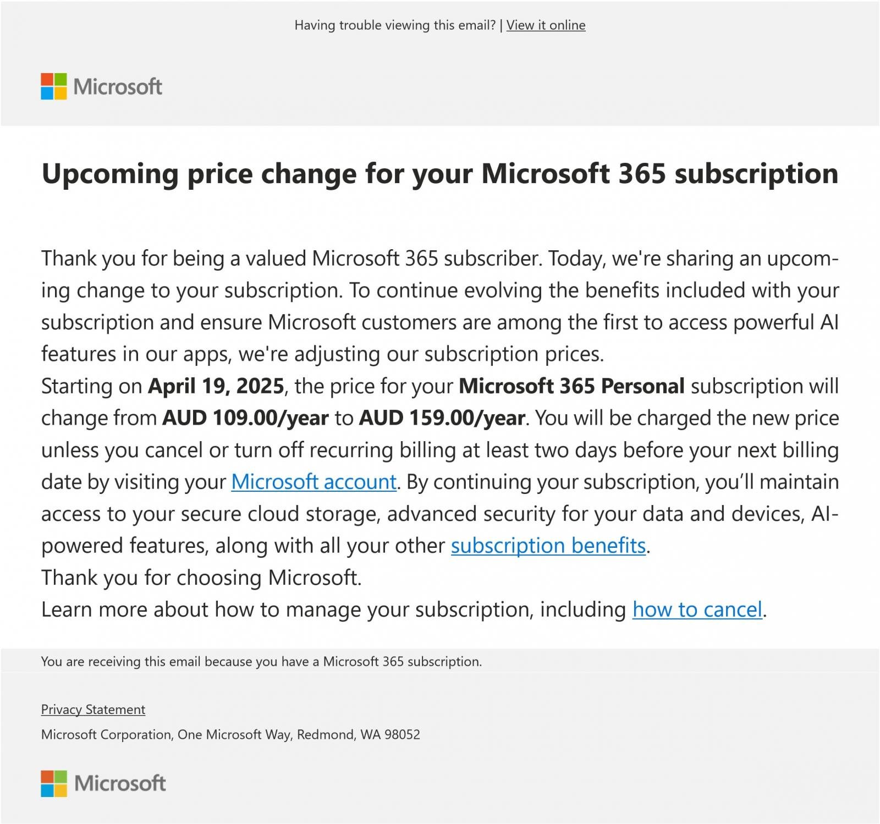Click the "Upcoming price change" email heading
Image resolution: width=880 pixels, height=824 pixels.
(x=439, y=174)
